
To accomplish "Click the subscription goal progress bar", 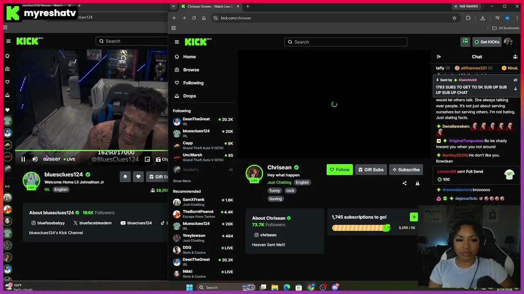I will coord(361,228).
